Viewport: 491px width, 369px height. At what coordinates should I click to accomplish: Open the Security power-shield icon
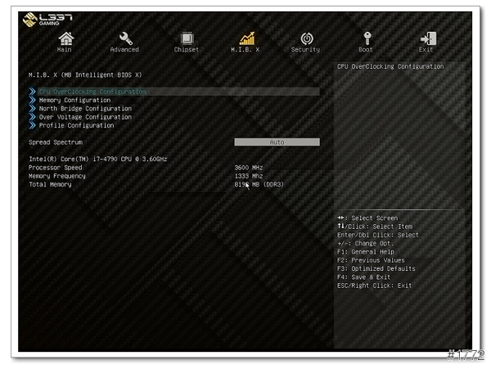[307, 38]
